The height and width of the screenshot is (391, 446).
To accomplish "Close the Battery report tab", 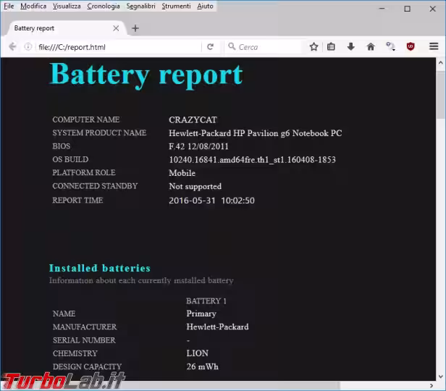I will (x=116, y=28).
